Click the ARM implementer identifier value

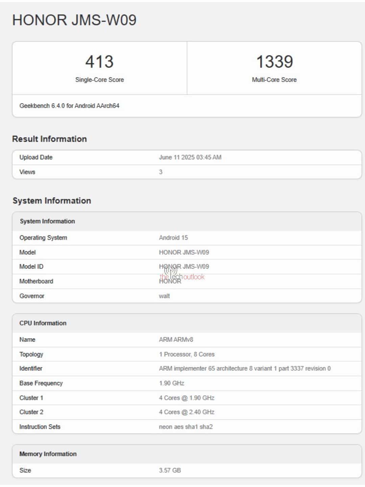[x=245, y=369]
